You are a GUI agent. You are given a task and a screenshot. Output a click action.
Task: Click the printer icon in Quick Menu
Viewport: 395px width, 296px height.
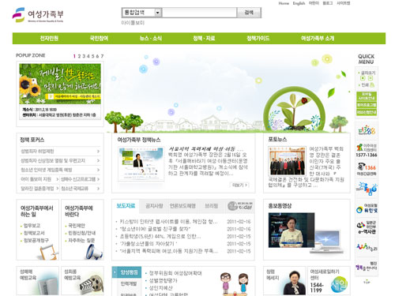pyautogui.click(x=372, y=84)
